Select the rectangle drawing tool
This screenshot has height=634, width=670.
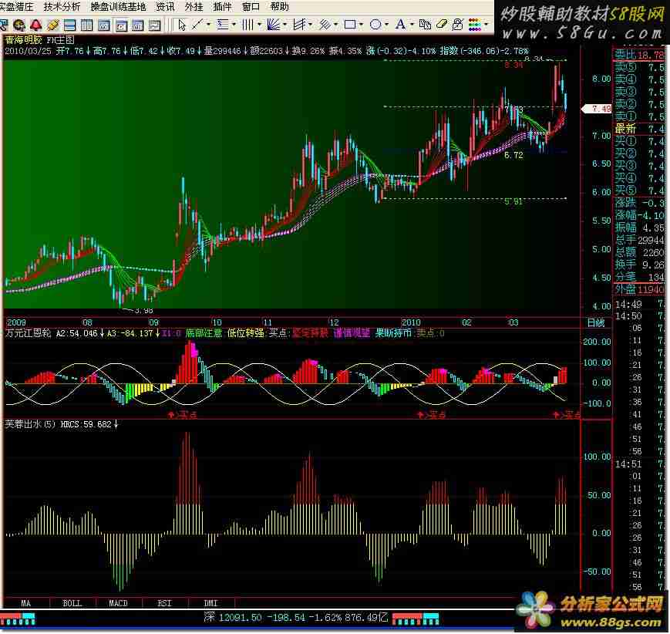click(350, 25)
